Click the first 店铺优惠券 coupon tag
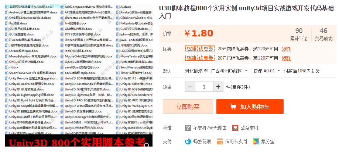The width and height of the screenshot is (339, 155). point(200,49)
